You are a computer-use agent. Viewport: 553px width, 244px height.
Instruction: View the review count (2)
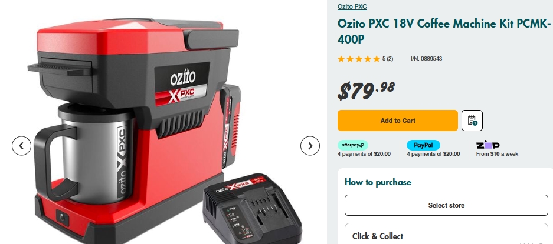point(390,59)
